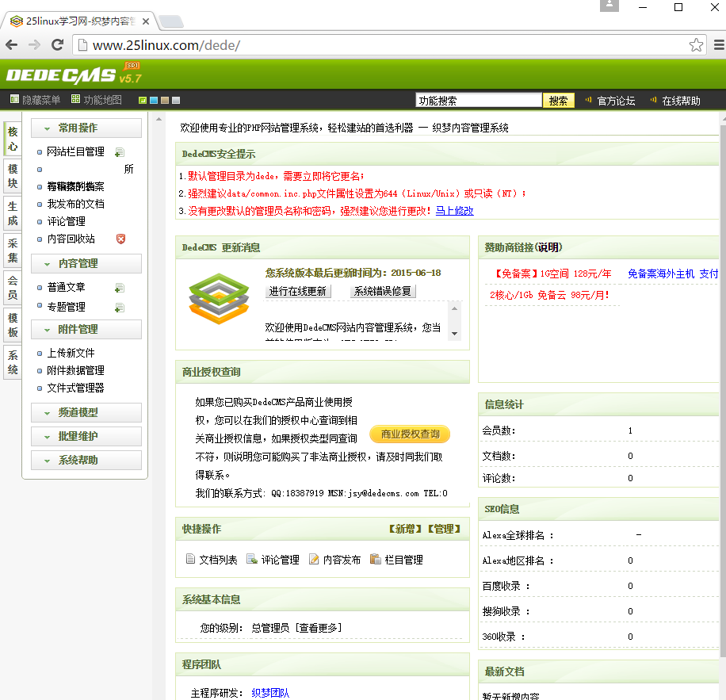Image resolution: width=726 pixels, height=700 pixels.
Task: Click the address bar URL field
Action: pos(389,45)
